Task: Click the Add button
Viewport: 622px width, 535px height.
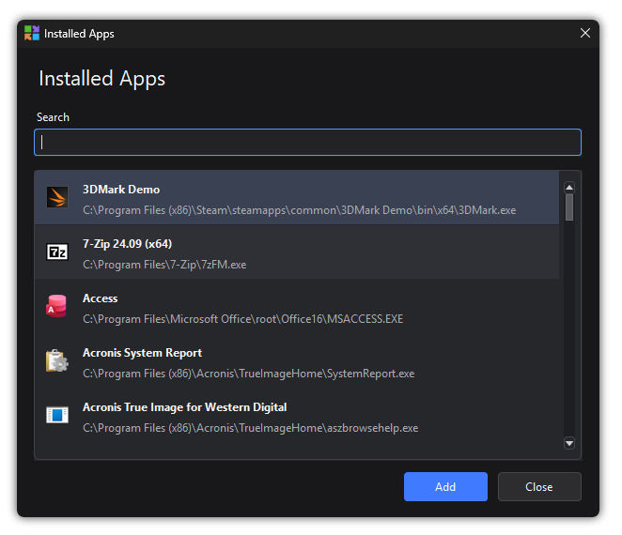Action: tap(445, 486)
